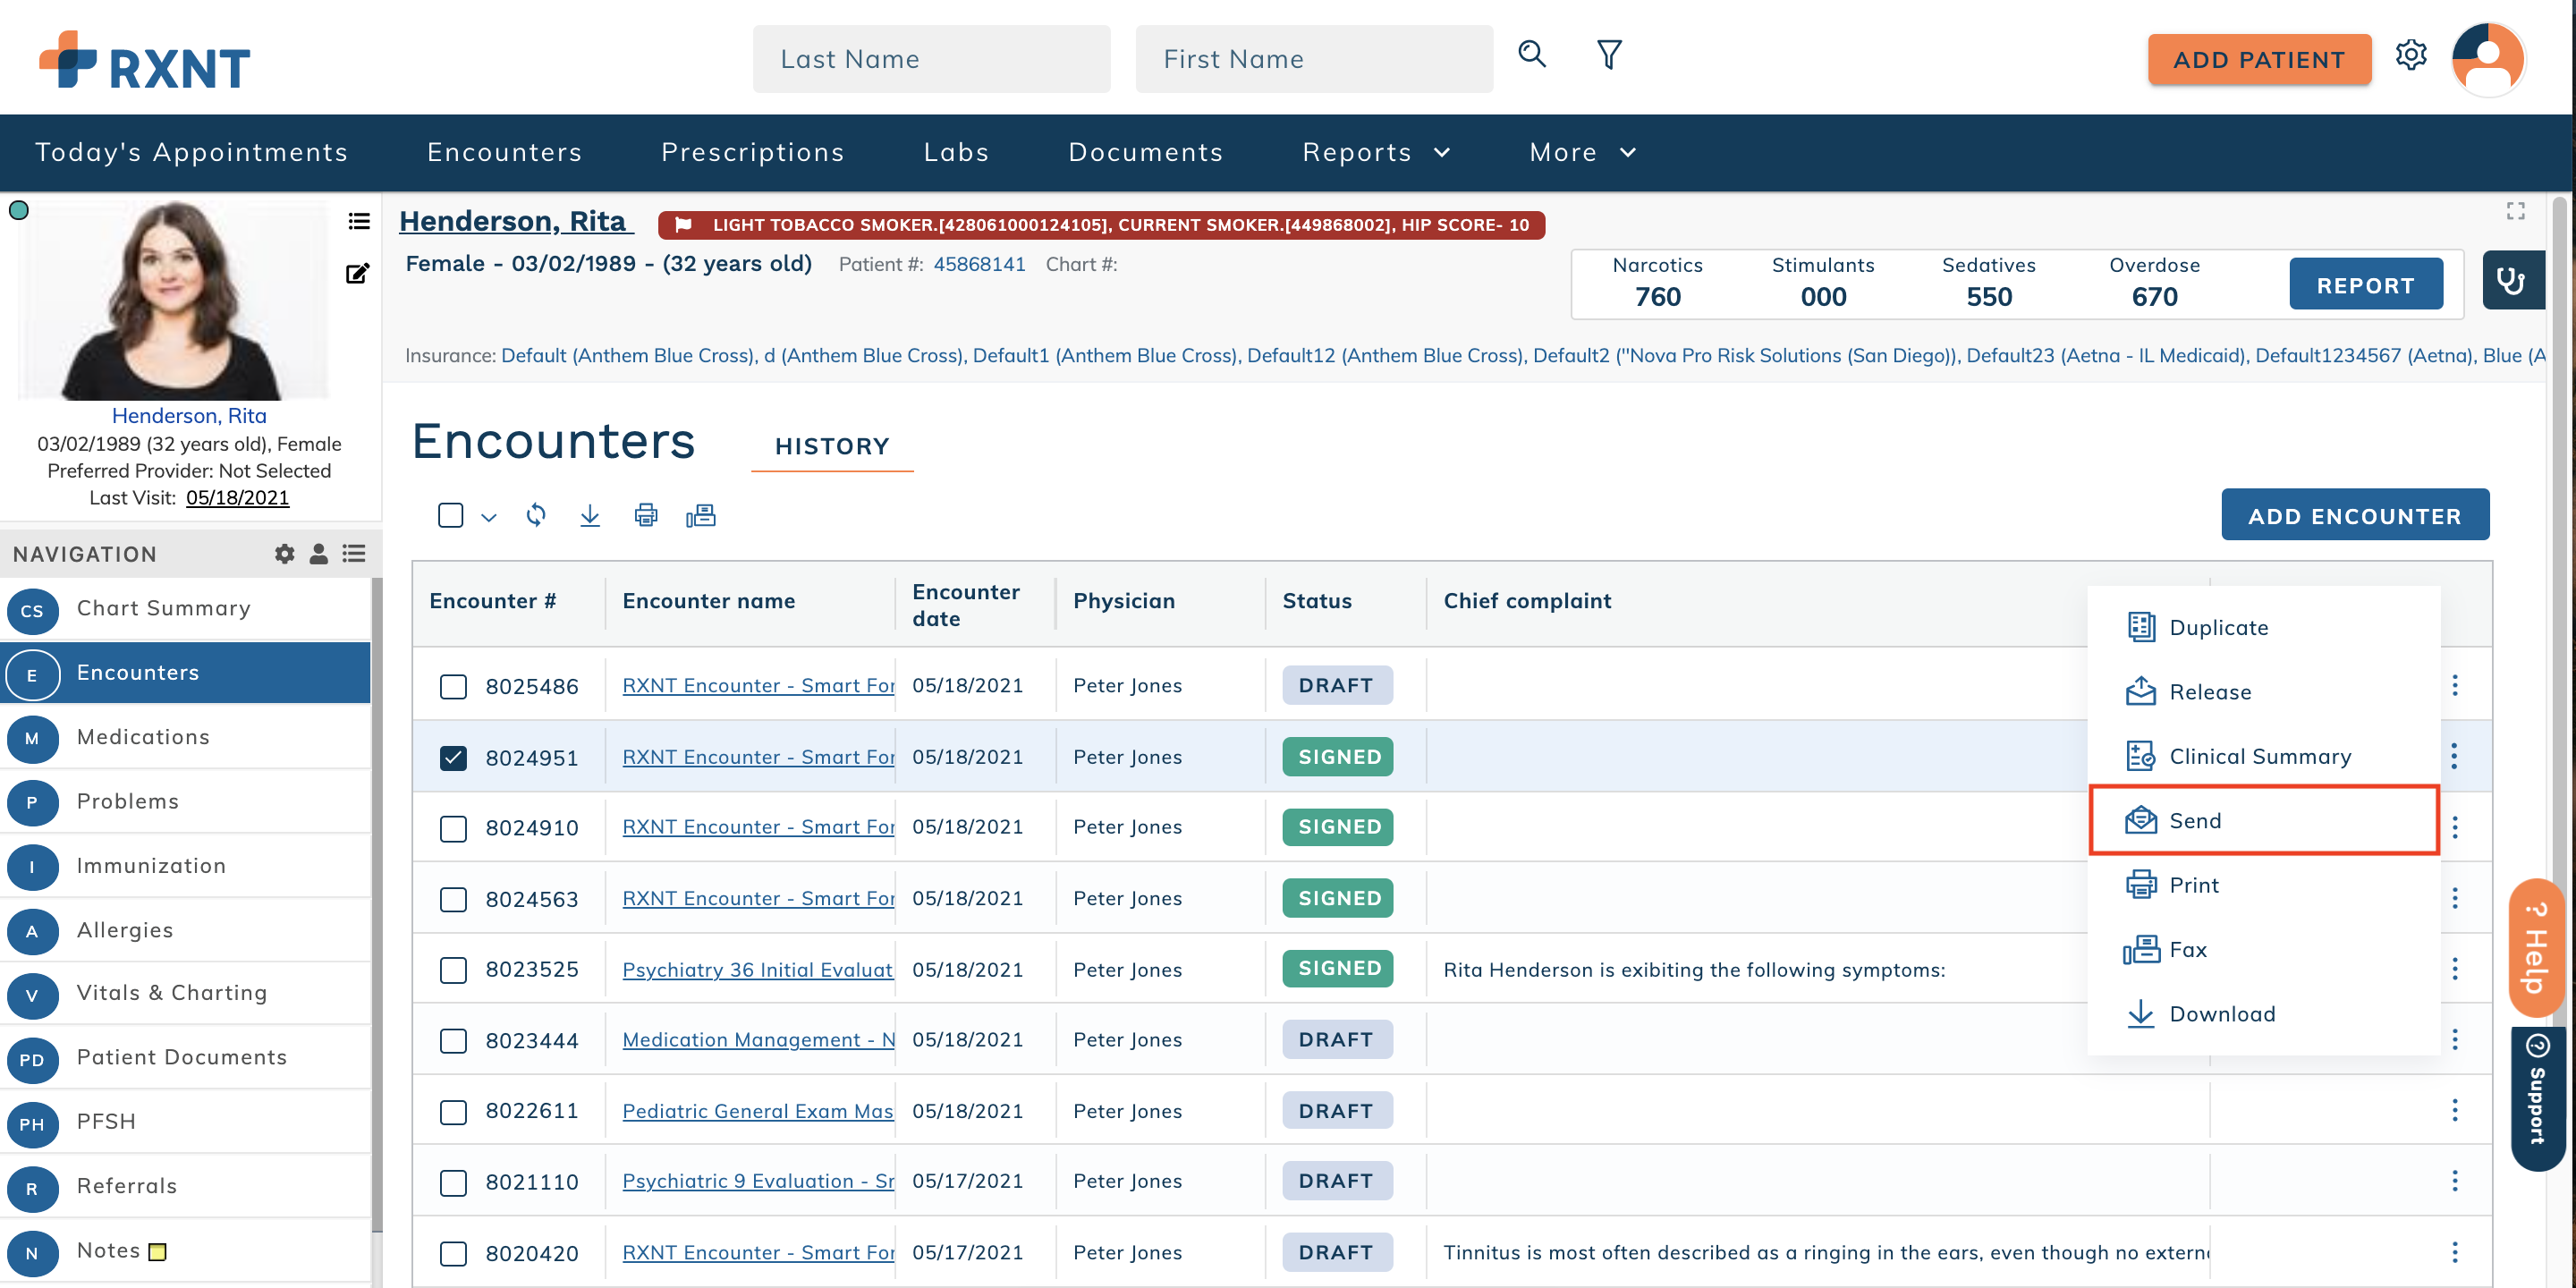2576x1288 pixels.
Task: Open Medications in navigation sidebar
Action: (x=187, y=737)
